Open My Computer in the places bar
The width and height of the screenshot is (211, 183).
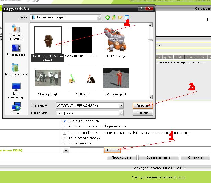click(16, 91)
